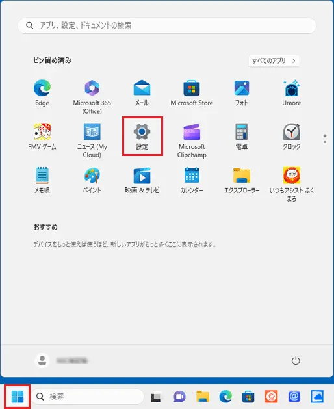Launch メモ帳 (Notepad)
The width and height of the screenshot is (334, 409).
click(x=42, y=180)
